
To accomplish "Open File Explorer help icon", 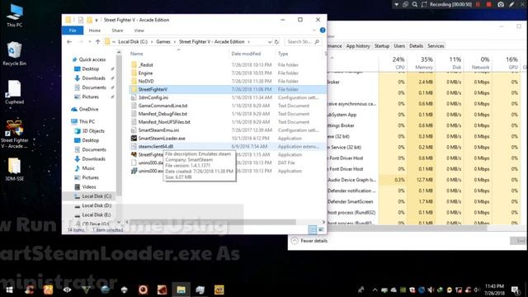I will (x=323, y=31).
